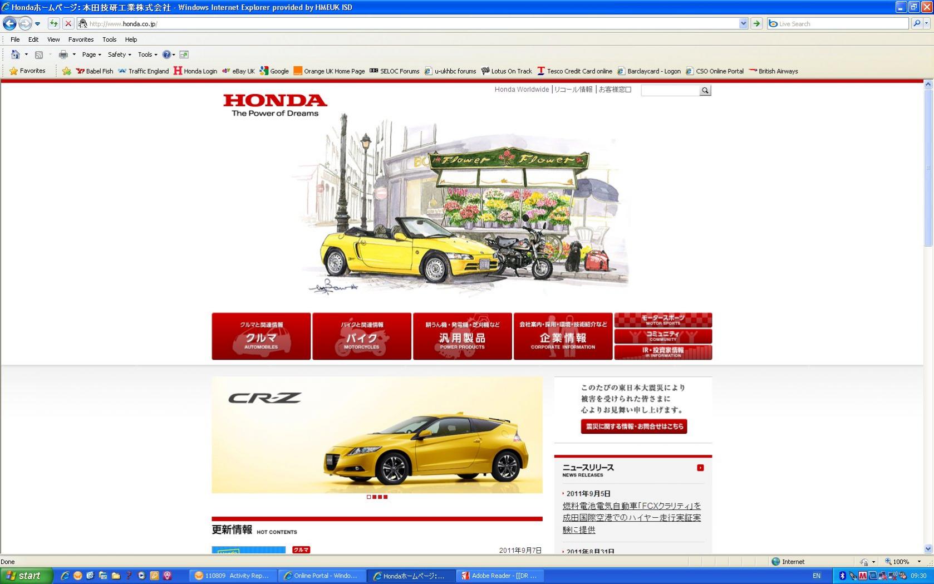Click the Refresh icon next to the address bar

pyautogui.click(x=53, y=23)
